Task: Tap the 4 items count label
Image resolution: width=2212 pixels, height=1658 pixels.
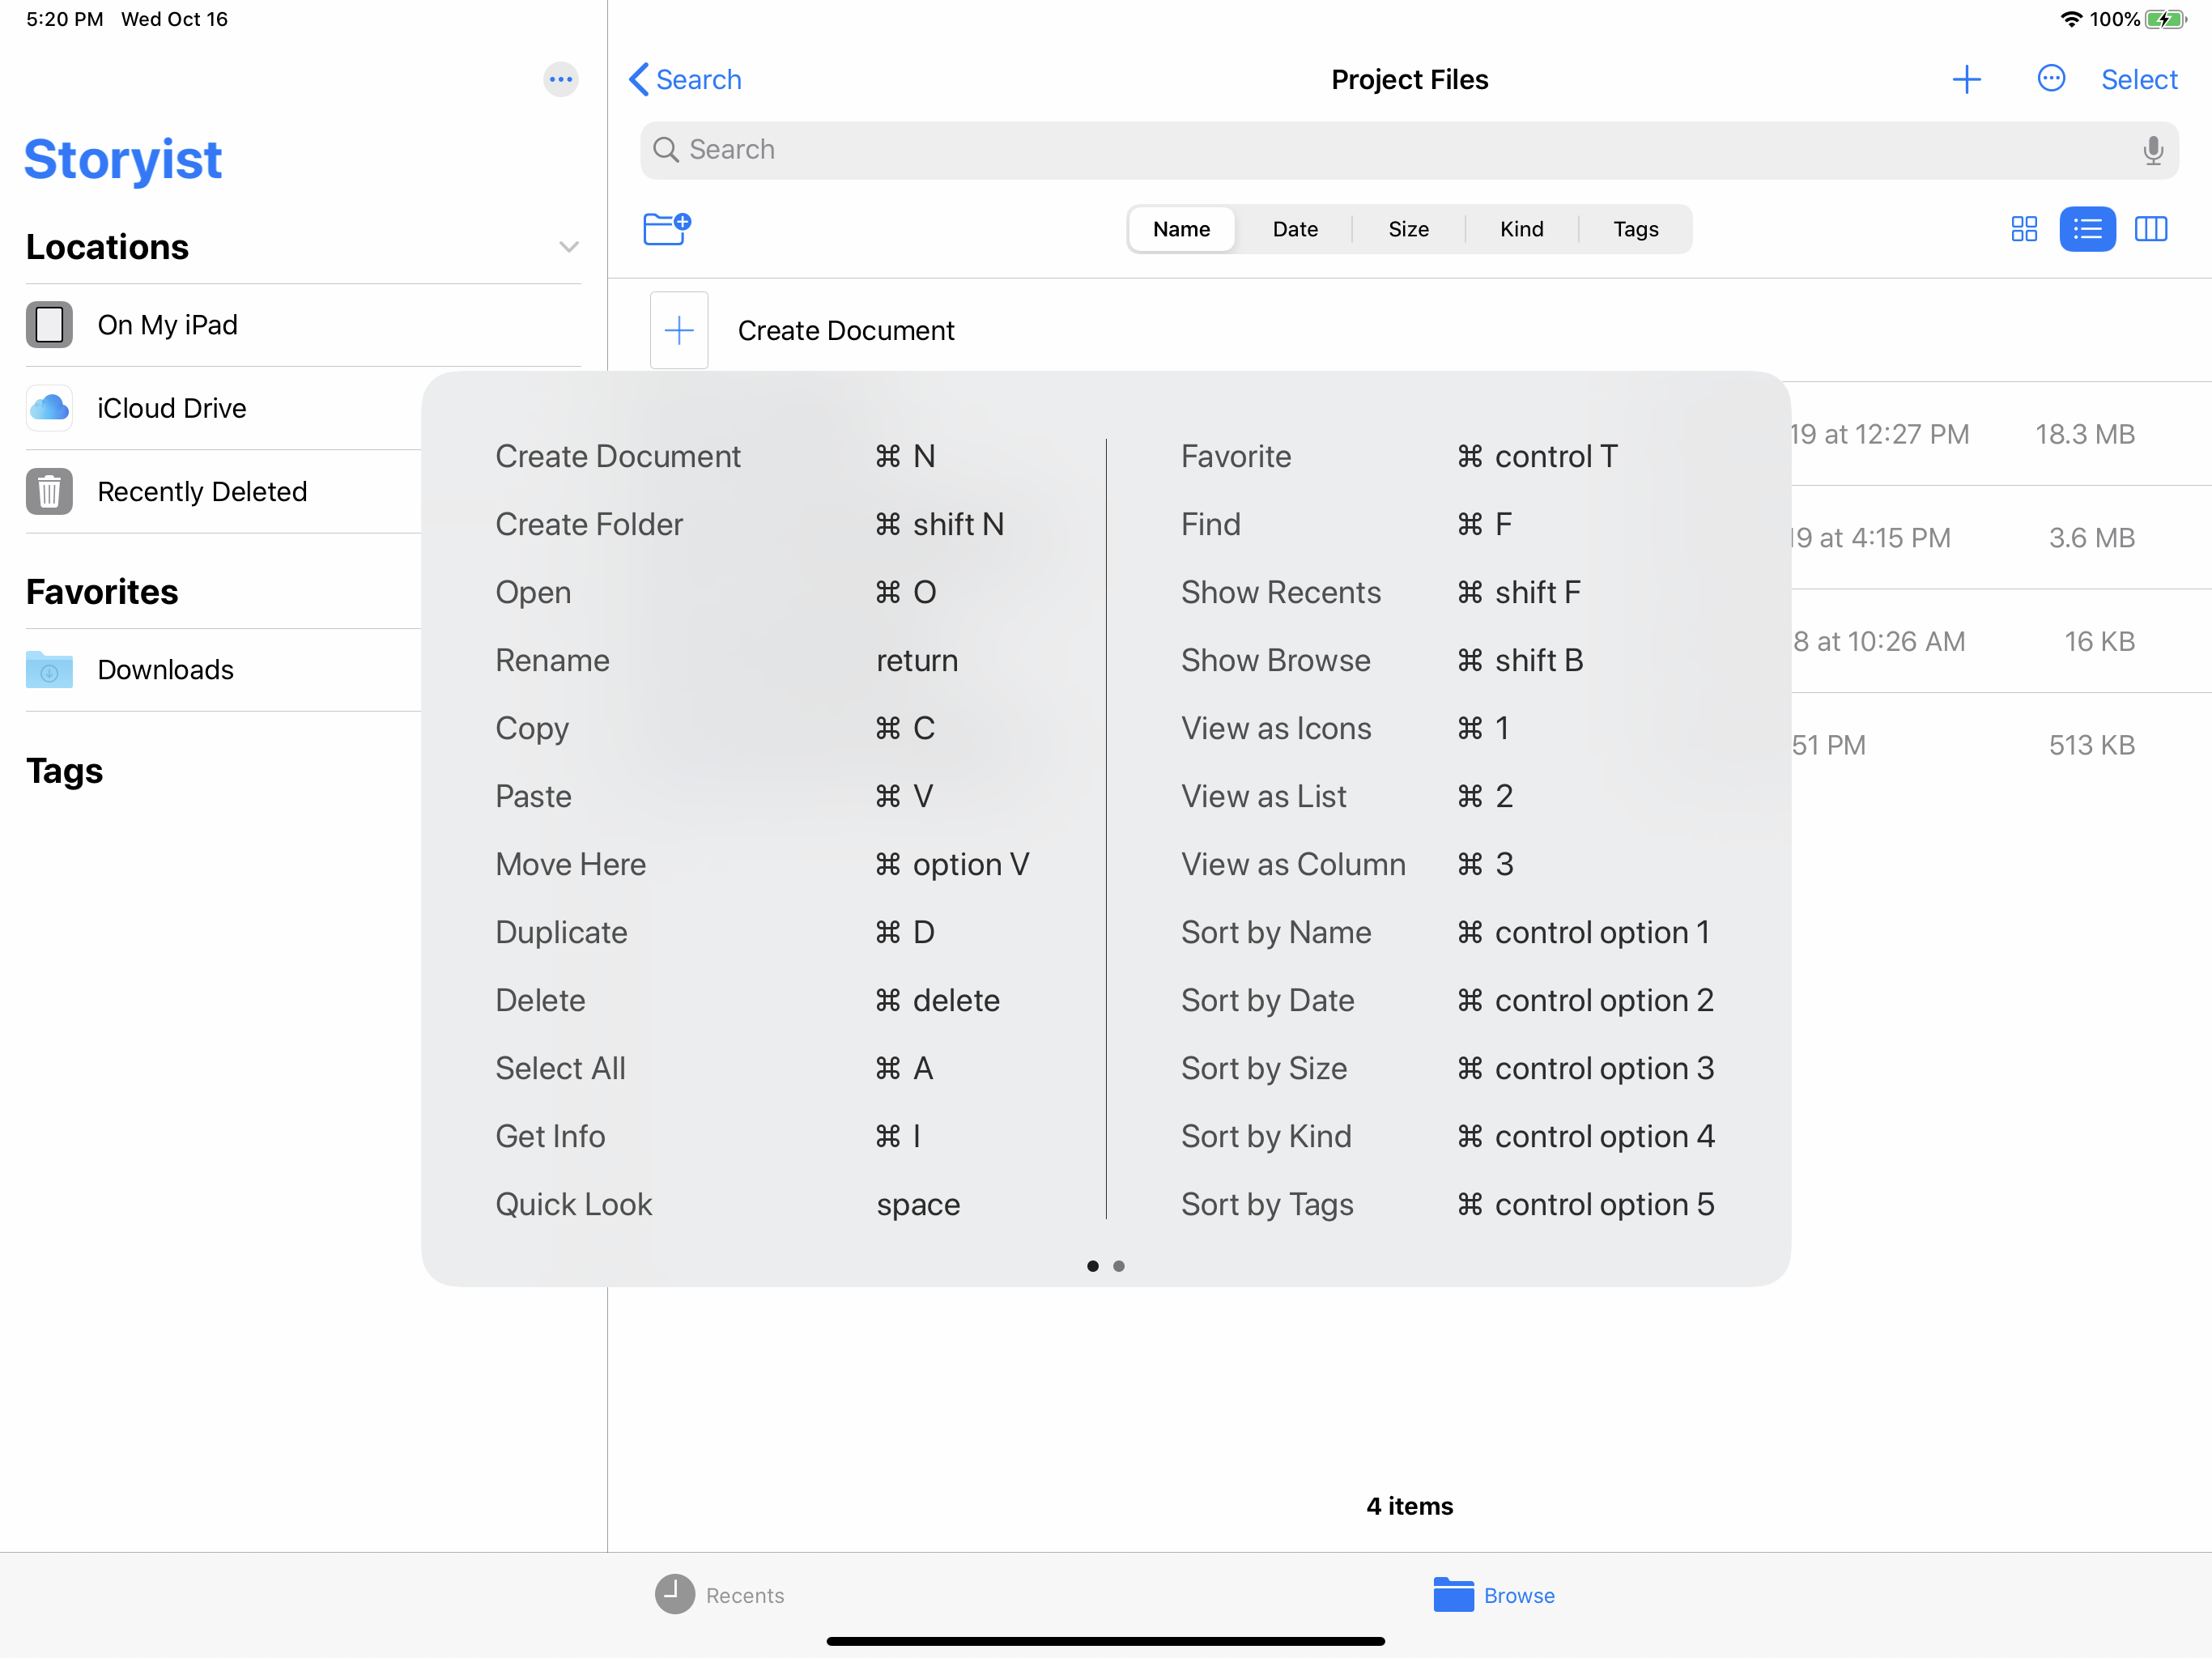Action: pyautogui.click(x=1409, y=1506)
